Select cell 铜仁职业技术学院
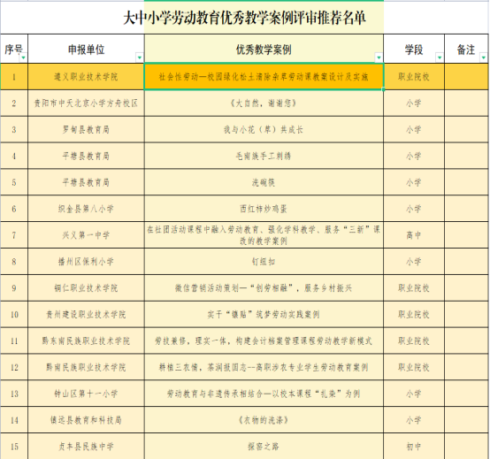Screen dimensions: 490x459 (87, 288)
